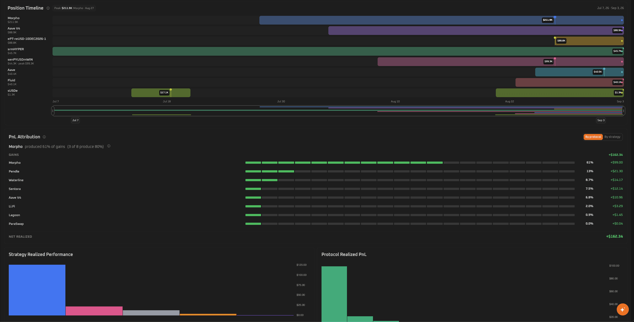
Task: Click the srmHYPER $45.7K end label
Action: 617,51
